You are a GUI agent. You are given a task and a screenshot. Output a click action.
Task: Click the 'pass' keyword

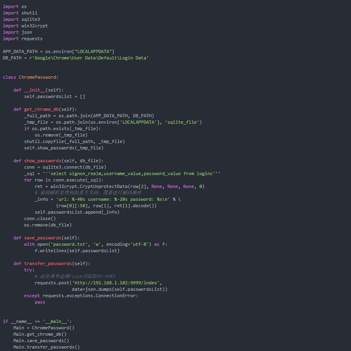(x=40, y=302)
